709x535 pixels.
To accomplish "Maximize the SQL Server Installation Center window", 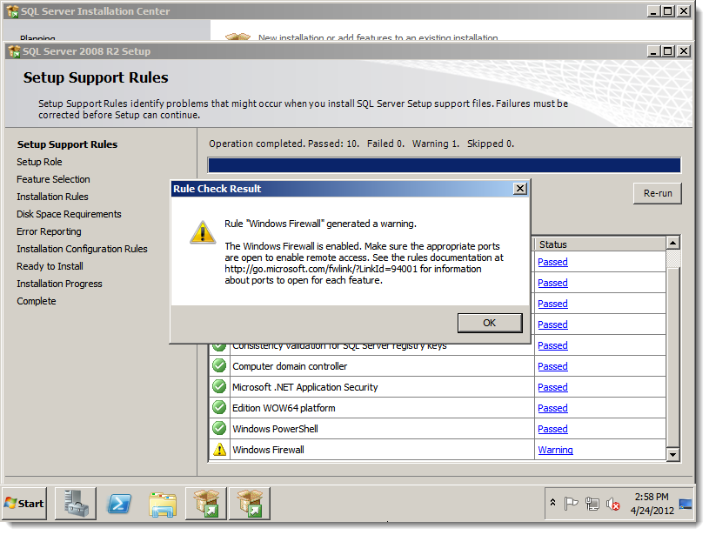I will [x=668, y=10].
